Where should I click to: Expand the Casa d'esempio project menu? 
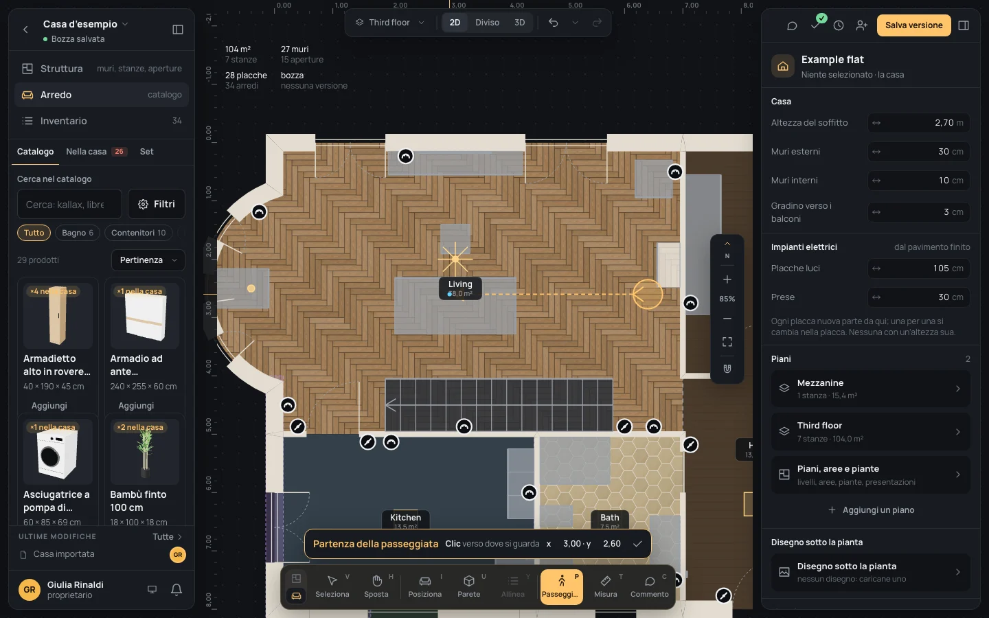click(86, 24)
